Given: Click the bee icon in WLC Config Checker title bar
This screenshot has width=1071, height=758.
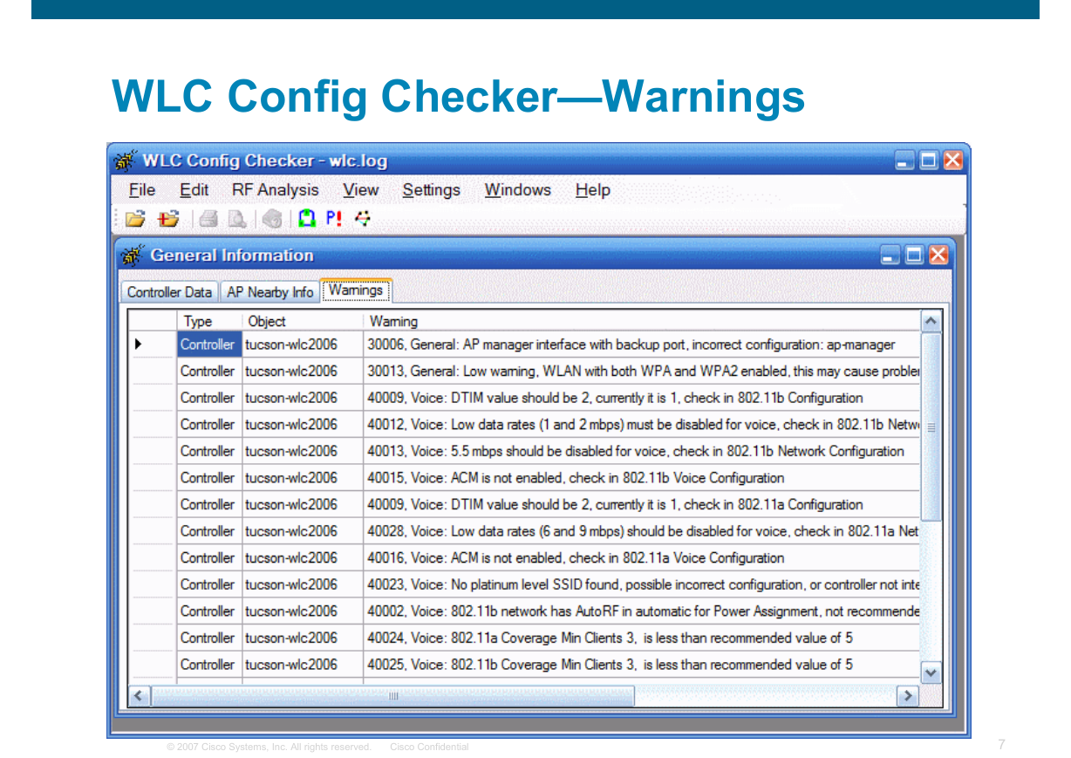Looking at the screenshot, I should point(126,160).
